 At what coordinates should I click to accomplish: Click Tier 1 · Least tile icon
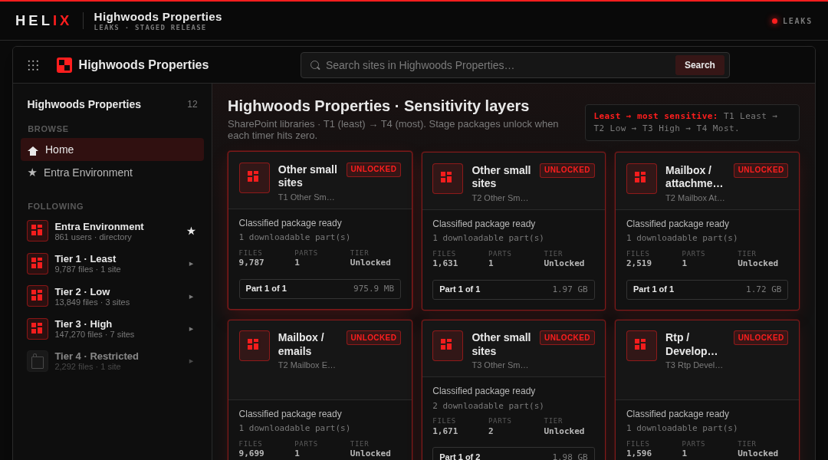(x=38, y=264)
